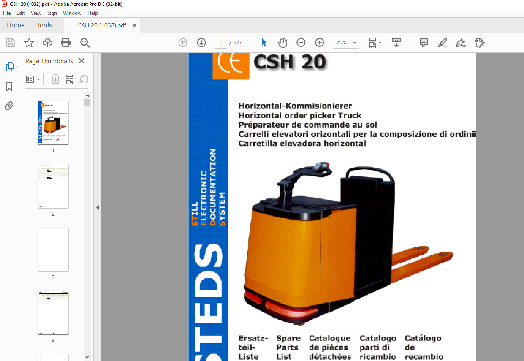Close the Page Thumbnails panel
This screenshot has height=361, width=524.
click(81, 61)
